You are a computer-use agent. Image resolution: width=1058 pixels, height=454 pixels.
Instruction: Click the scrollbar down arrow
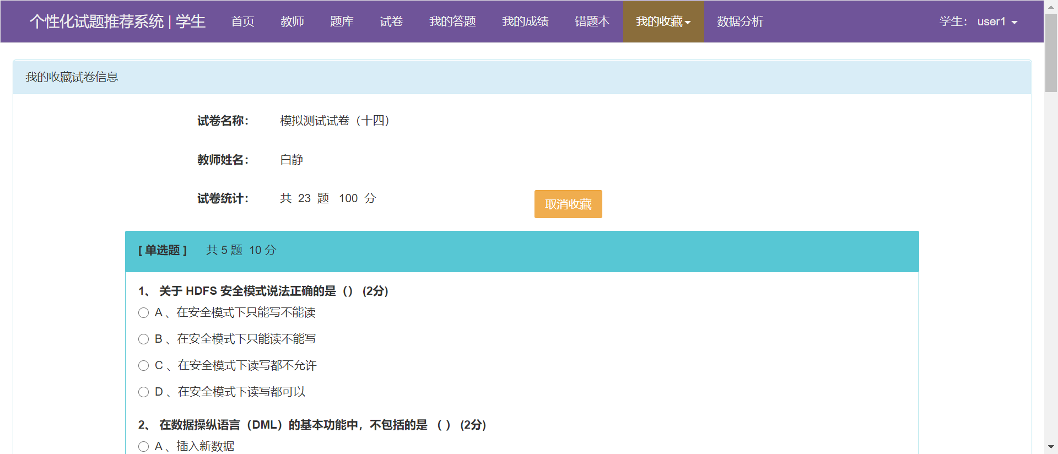(1051, 447)
